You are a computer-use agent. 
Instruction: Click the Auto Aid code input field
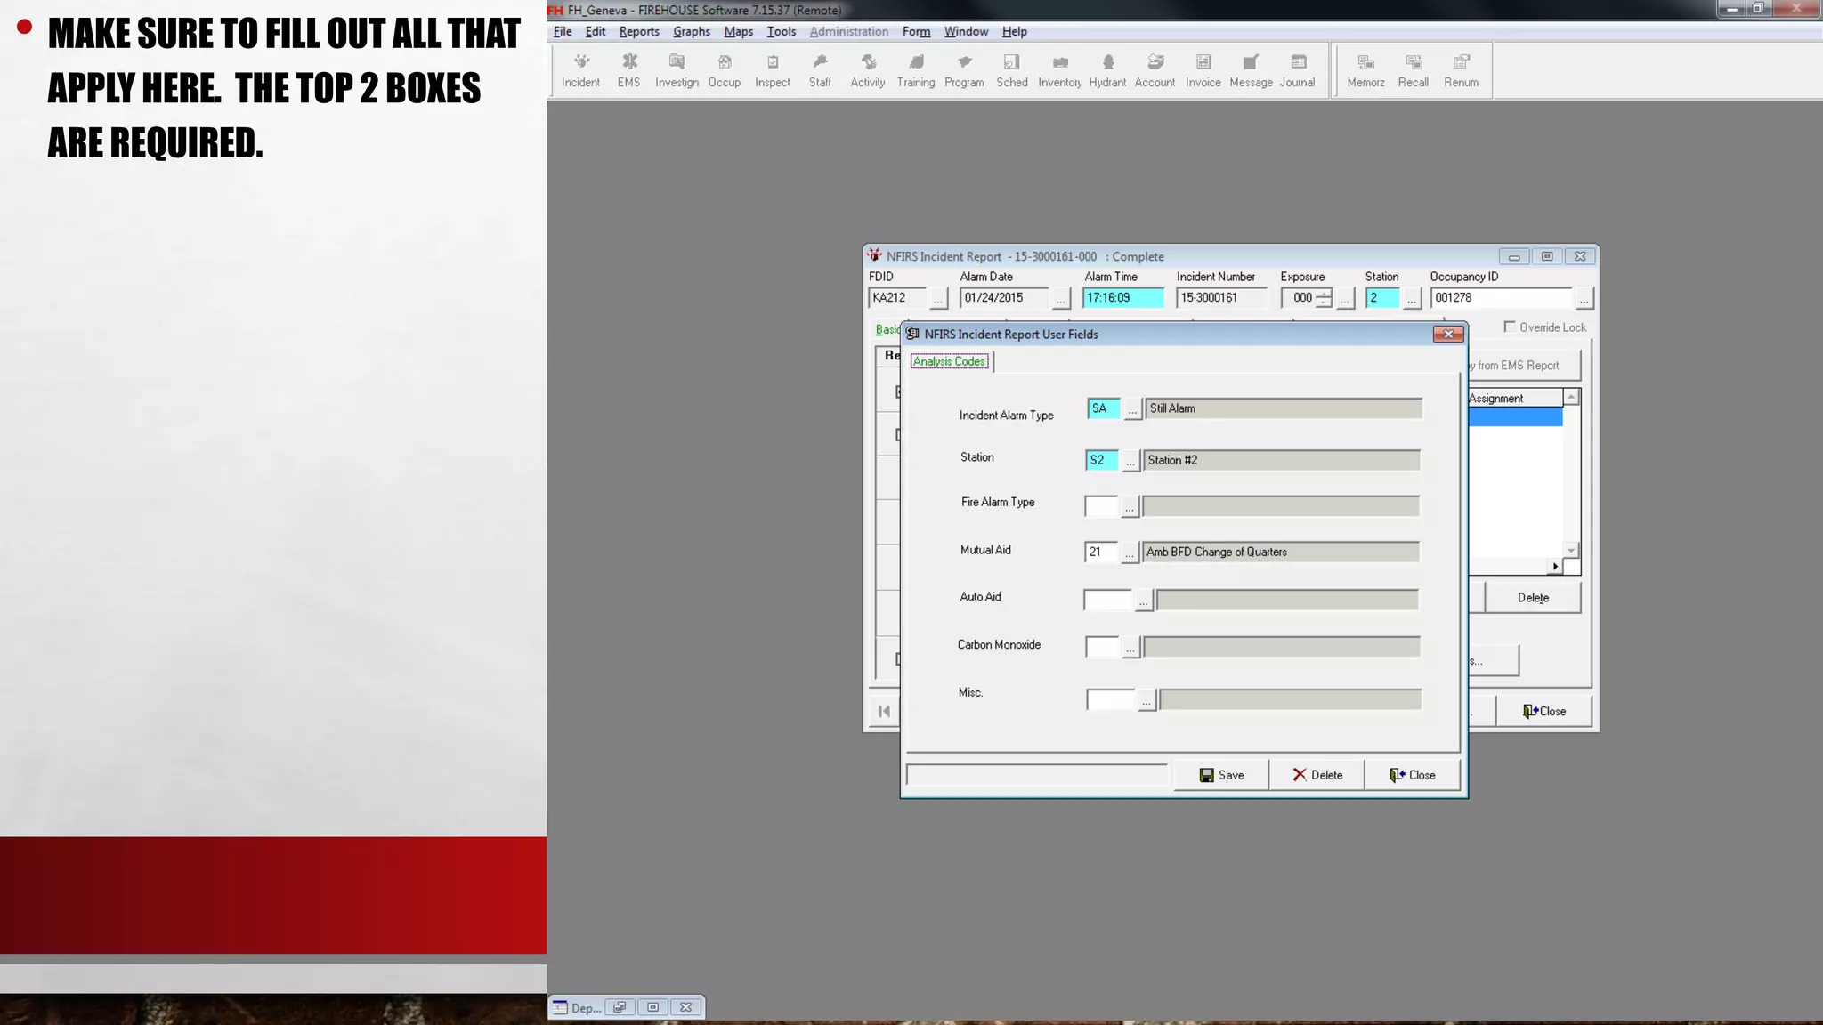[1107, 601]
